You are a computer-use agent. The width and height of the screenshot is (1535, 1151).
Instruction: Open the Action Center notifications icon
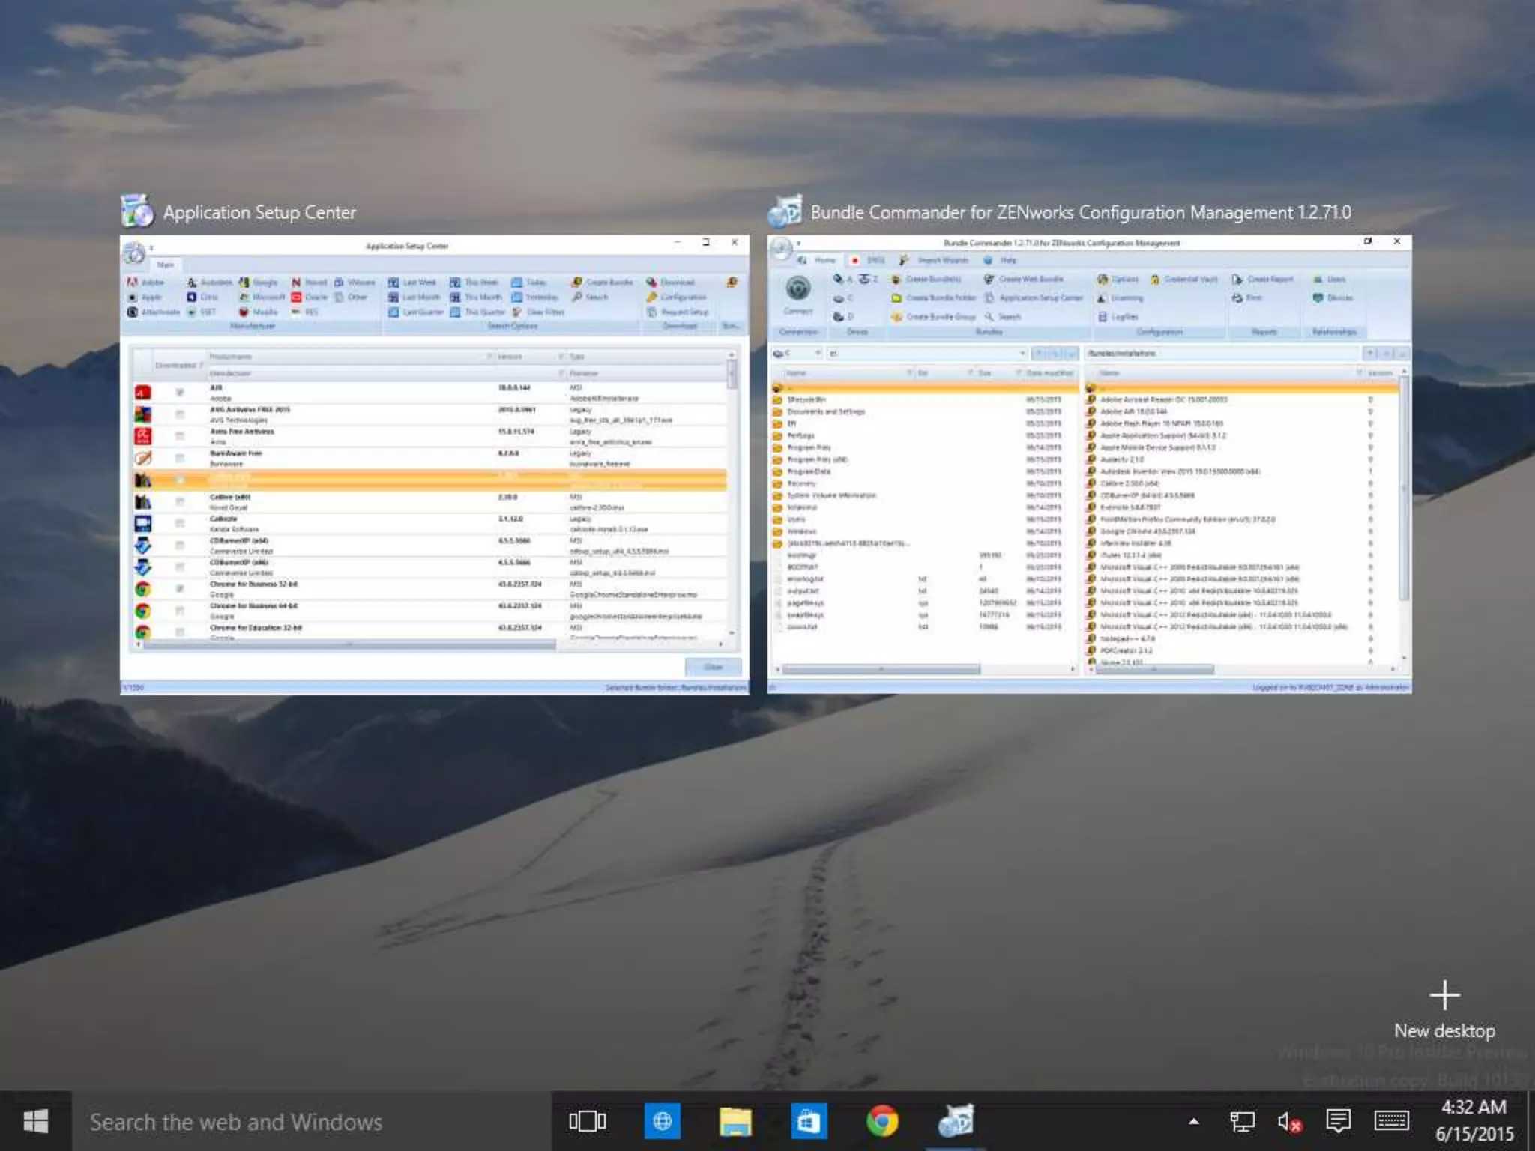(1338, 1121)
